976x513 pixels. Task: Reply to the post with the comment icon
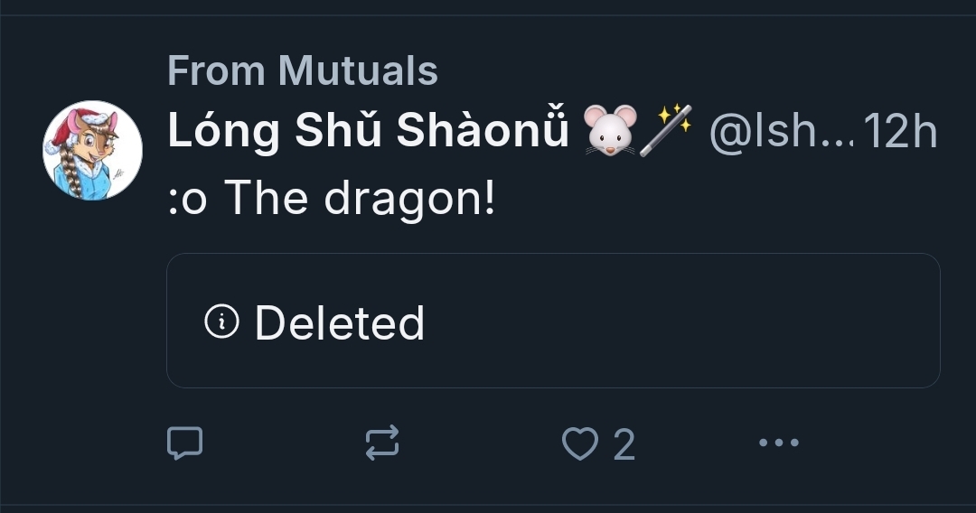pos(185,443)
